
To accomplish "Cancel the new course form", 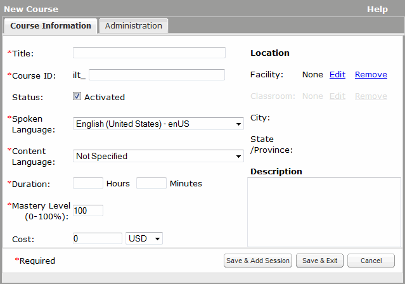I will [x=371, y=261].
